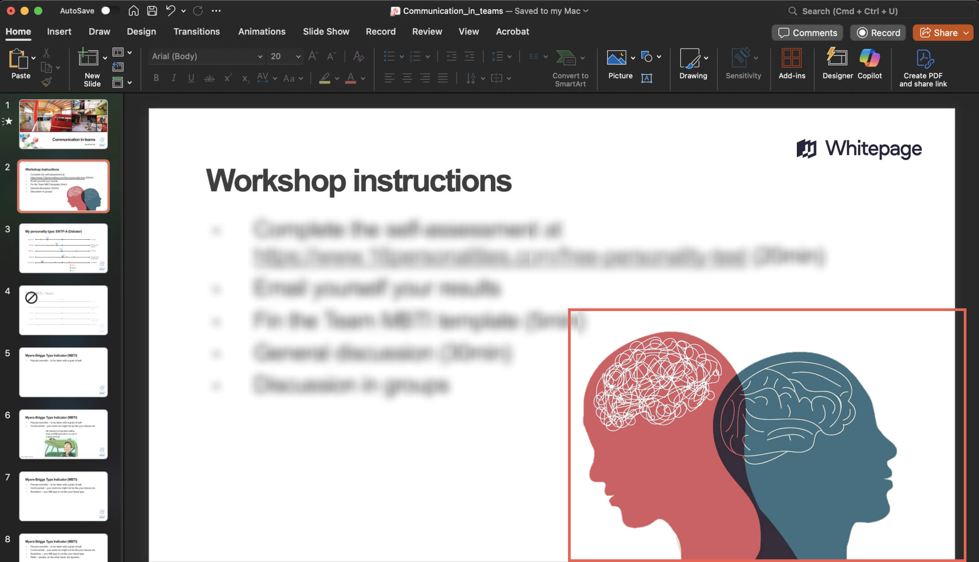Click Create PDF and share link
Screen dimensions: 979x562
(923, 67)
